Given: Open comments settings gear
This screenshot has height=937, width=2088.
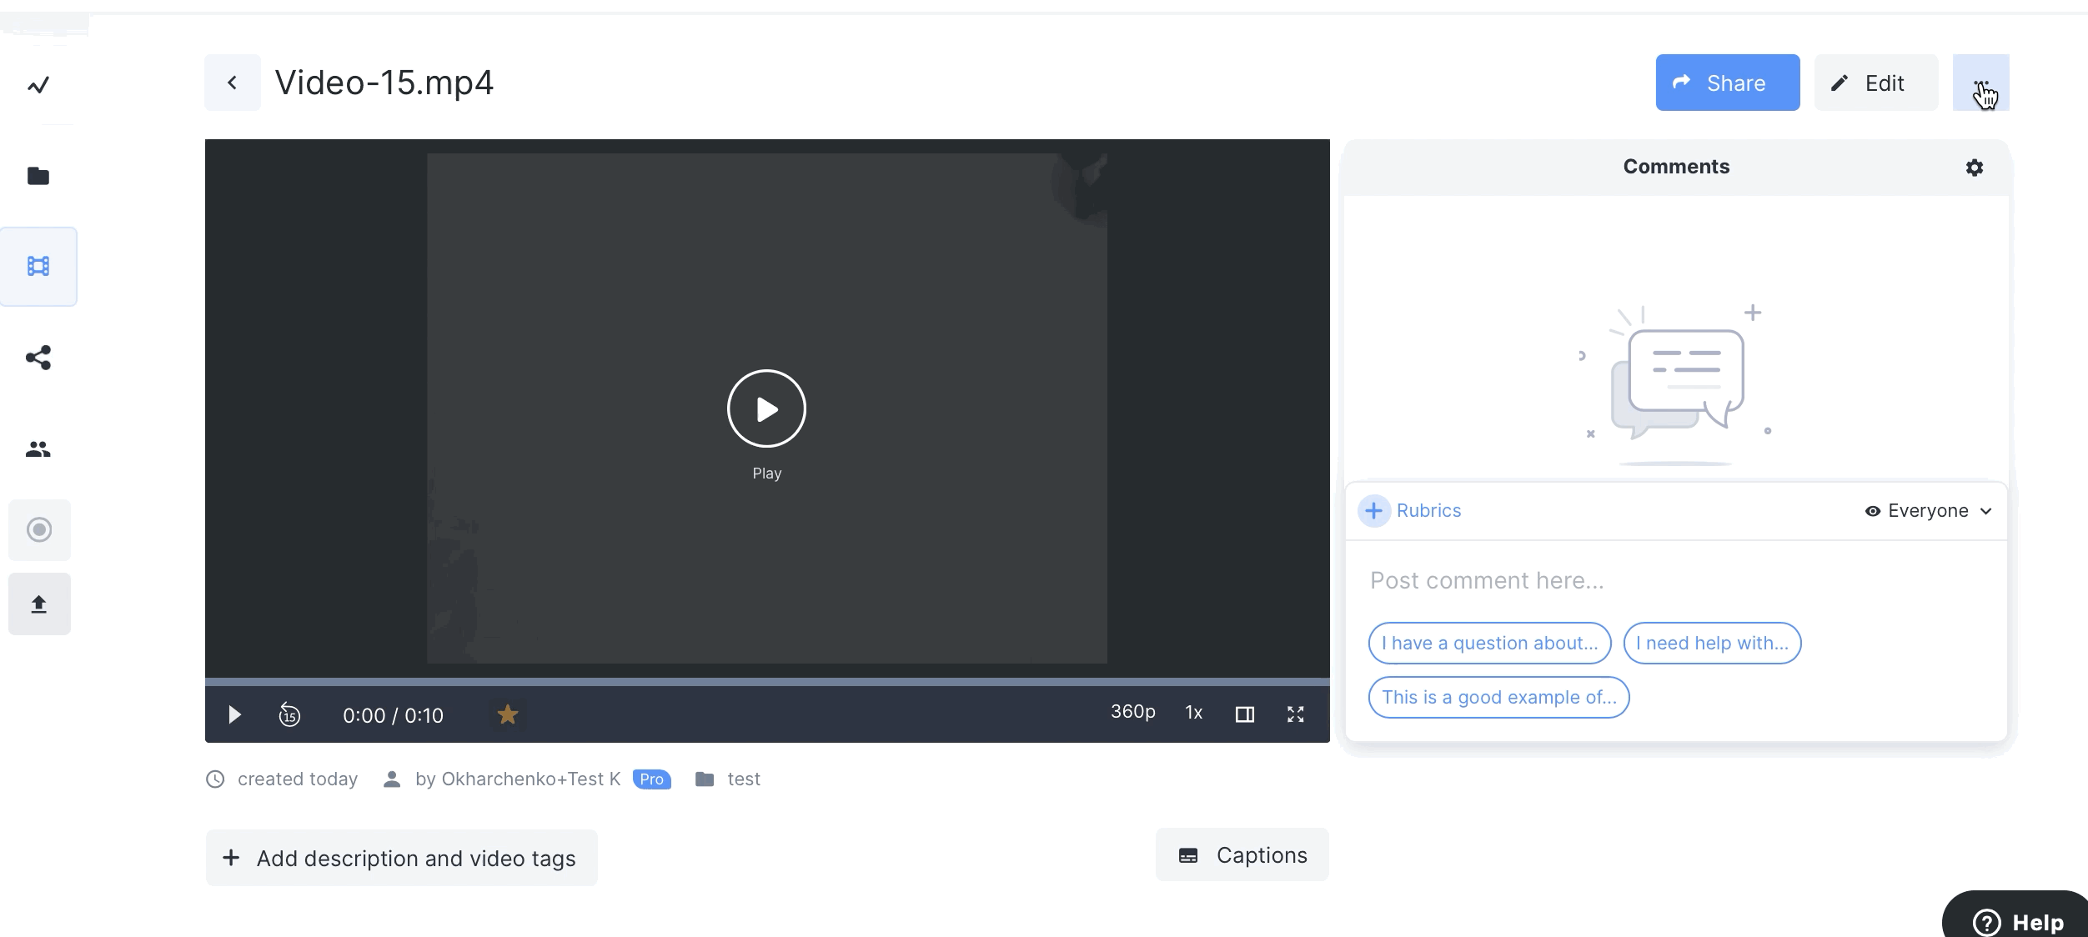Looking at the screenshot, I should point(1974,168).
